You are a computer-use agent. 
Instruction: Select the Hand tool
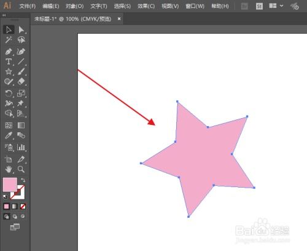click(9, 169)
